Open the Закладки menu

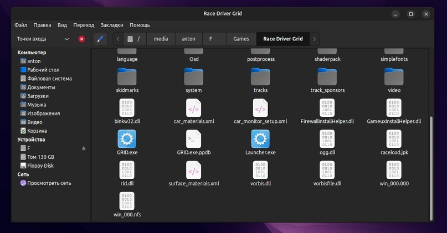112,25
